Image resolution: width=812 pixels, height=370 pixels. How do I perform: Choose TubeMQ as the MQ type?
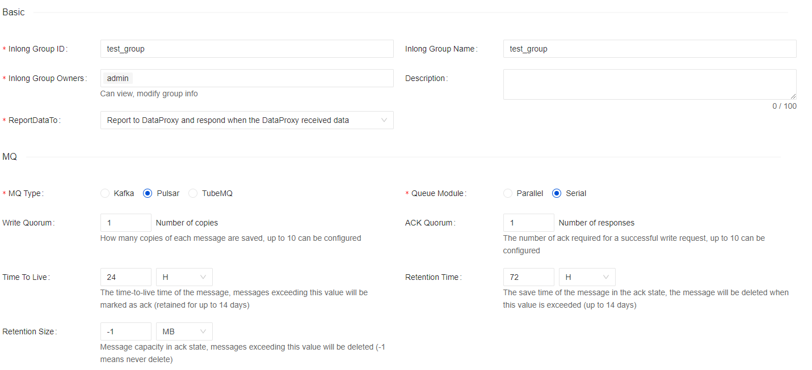(193, 193)
